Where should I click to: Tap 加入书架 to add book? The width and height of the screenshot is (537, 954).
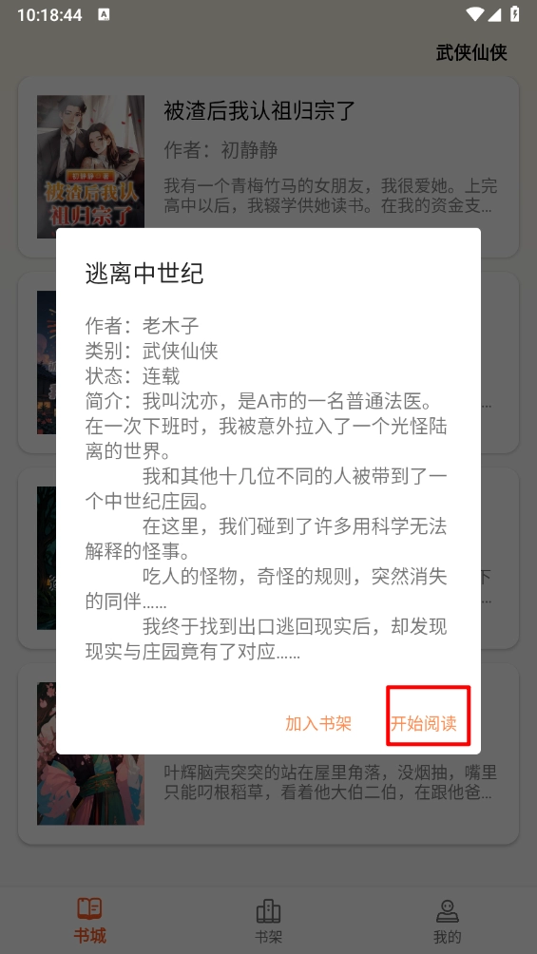[318, 723]
